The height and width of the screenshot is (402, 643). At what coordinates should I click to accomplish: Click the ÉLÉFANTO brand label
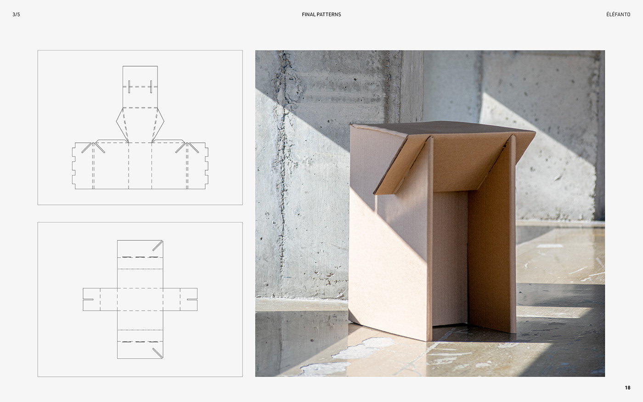[x=618, y=14]
